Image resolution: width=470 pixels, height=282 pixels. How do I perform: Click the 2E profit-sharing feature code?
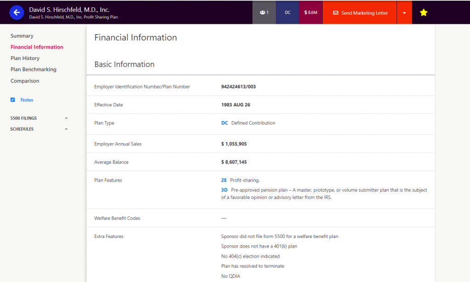(x=224, y=180)
